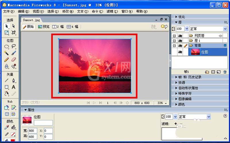The width and height of the screenshot is (230, 143).
Task: Select the Pointer tool
Action: [7, 26]
